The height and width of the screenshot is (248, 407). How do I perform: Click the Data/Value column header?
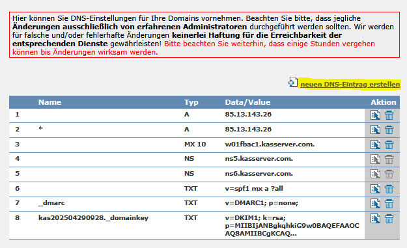(247, 102)
